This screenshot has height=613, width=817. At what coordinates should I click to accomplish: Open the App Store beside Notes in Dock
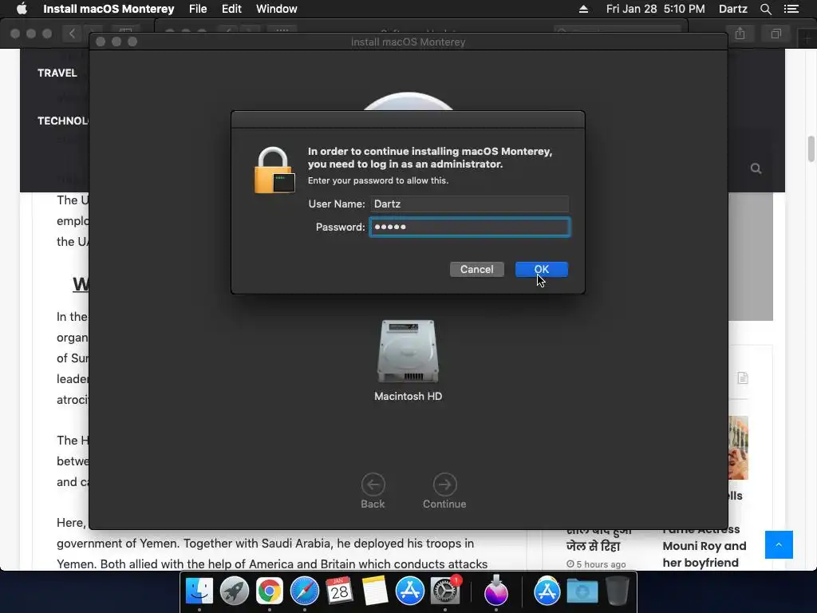410,591
